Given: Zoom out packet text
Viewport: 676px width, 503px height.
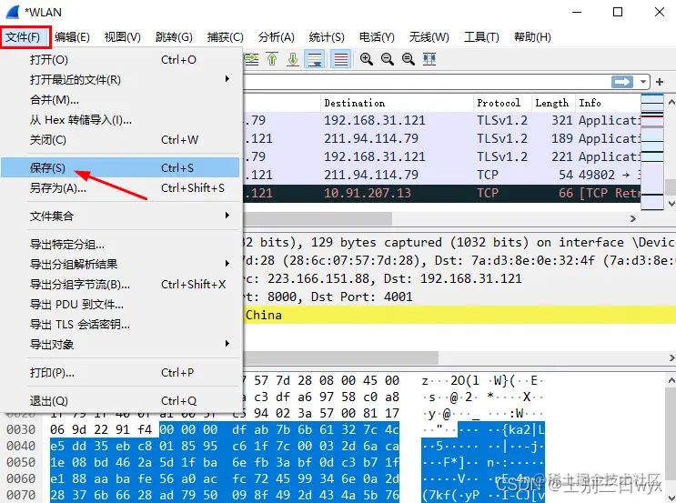Looking at the screenshot, I should click(x=388, y=59).
